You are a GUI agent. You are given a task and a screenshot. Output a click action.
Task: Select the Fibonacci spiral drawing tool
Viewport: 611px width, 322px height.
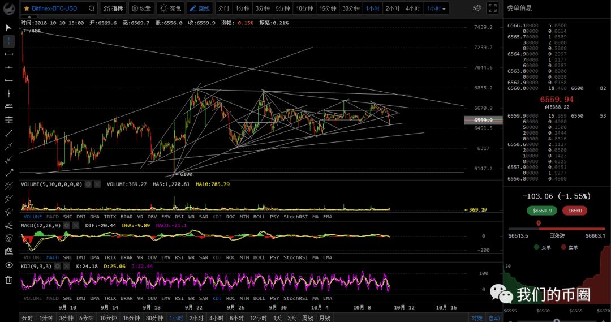click(8, 238)
